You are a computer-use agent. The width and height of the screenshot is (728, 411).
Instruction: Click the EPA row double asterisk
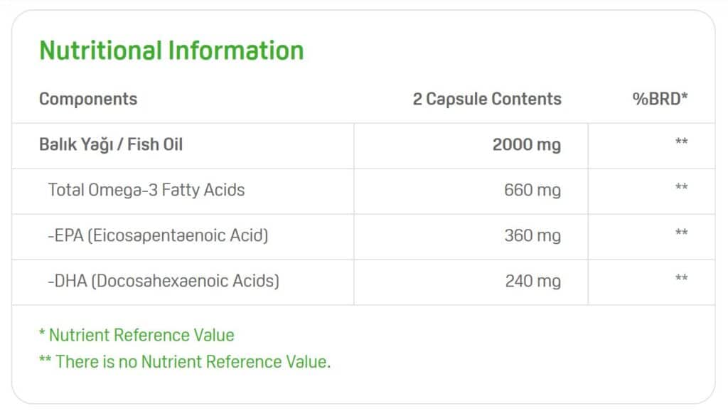(x=681, y=233)
